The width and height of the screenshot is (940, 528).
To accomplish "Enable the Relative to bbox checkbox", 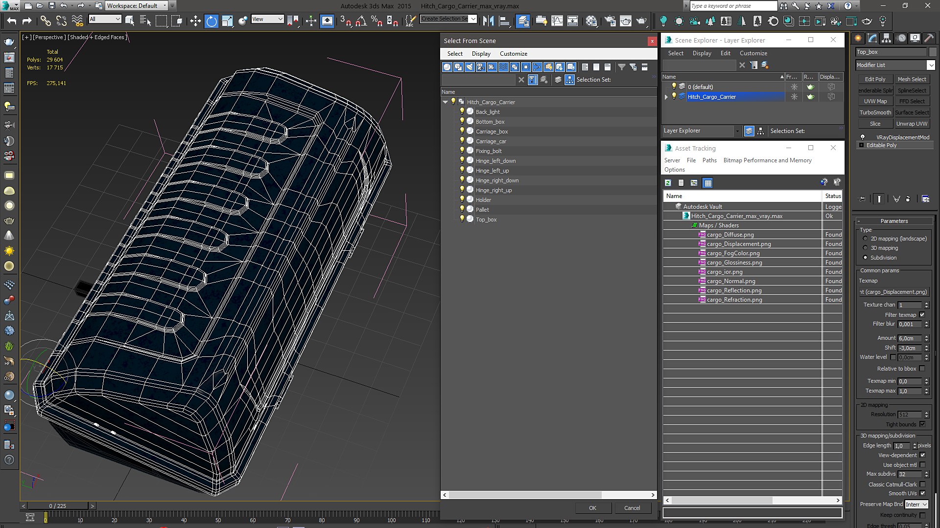I will coord(922,369).
